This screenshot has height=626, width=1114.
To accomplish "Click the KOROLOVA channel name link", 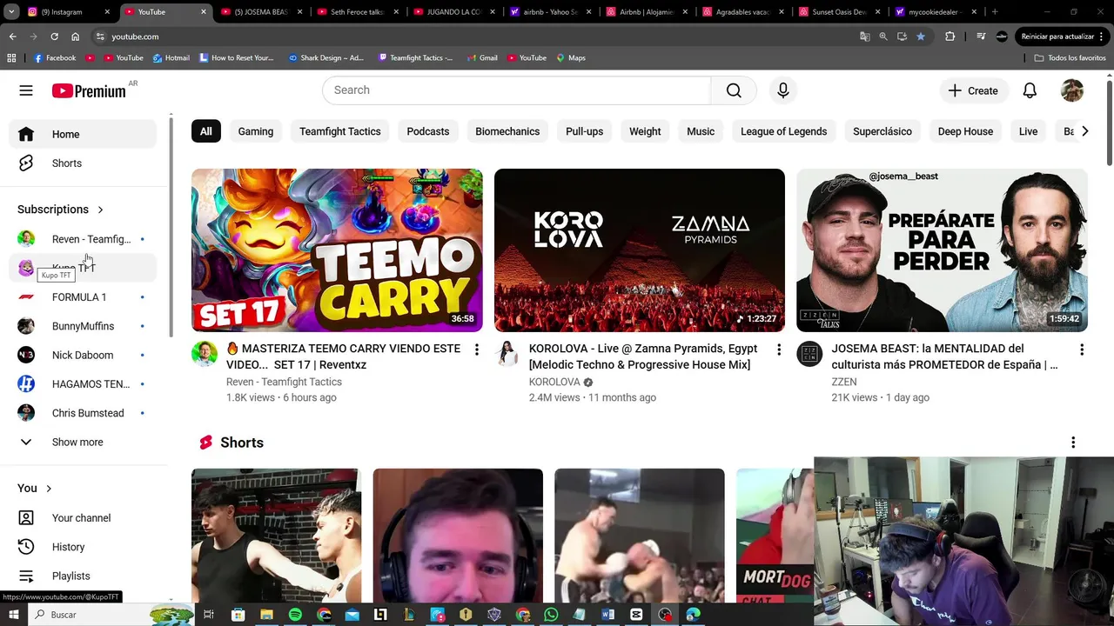I will 554,382.
